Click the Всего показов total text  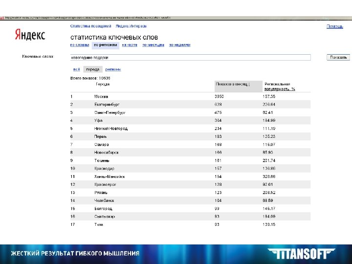pyautogui.click(x=90, y=78)
